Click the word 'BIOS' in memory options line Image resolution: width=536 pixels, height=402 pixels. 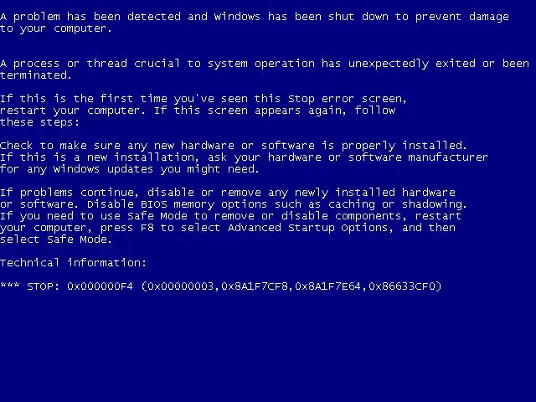(x=154, y=204)
